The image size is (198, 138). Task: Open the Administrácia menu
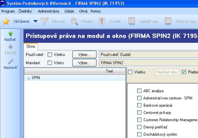click(x=49, y=11)
